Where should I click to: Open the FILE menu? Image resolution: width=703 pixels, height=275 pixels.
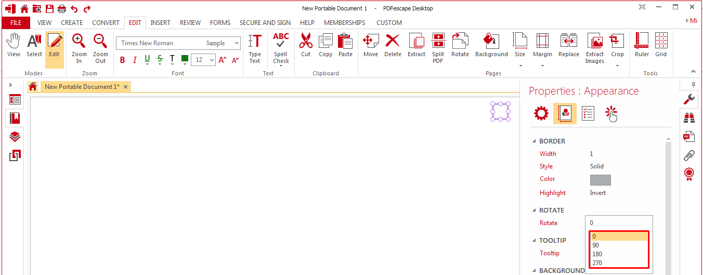pos(16,22)
